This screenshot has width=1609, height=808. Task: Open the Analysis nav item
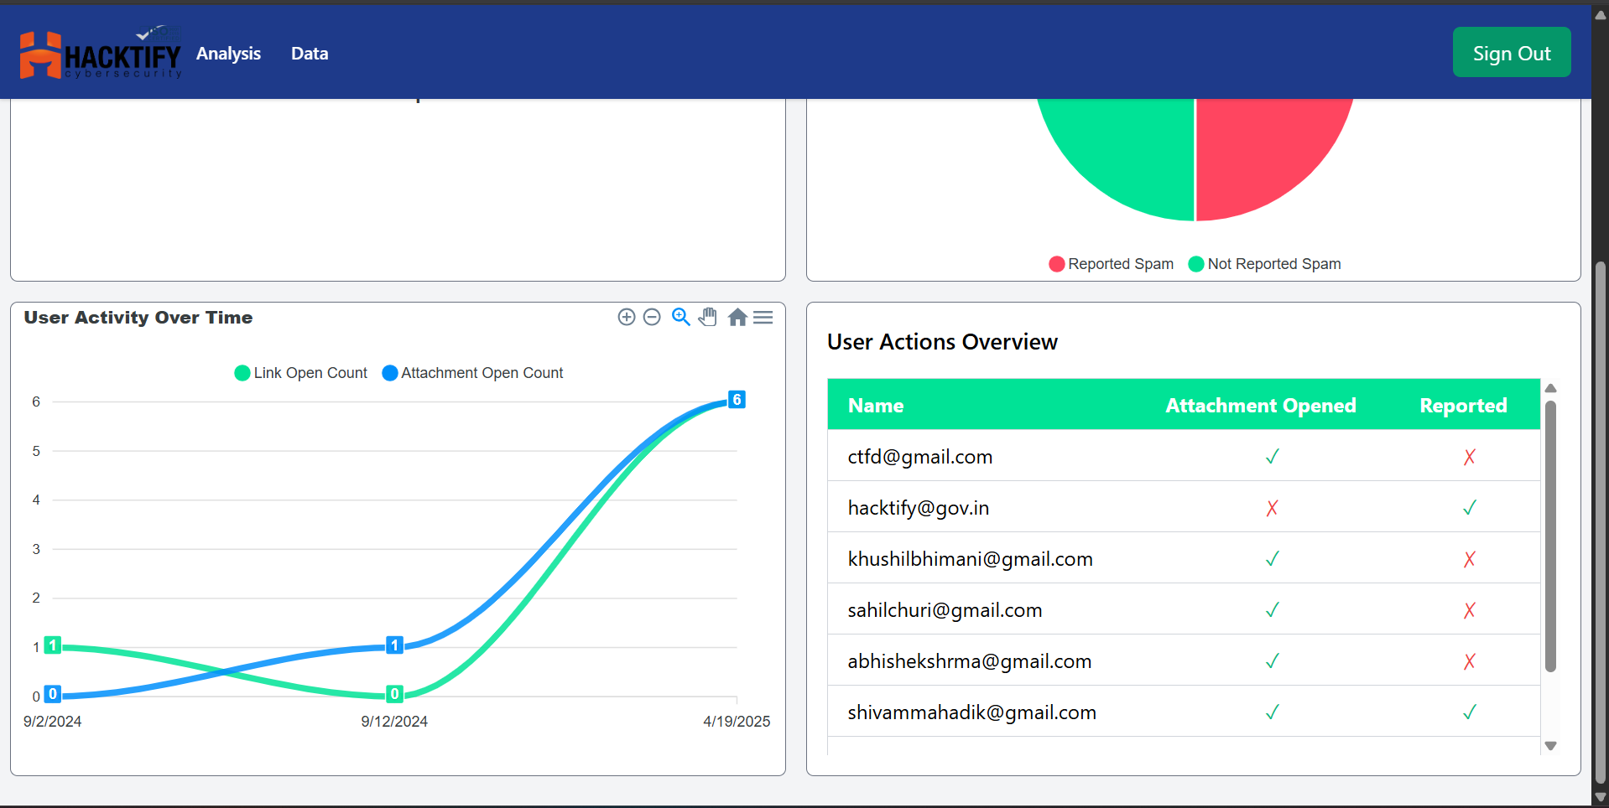(x=228, y=54)
